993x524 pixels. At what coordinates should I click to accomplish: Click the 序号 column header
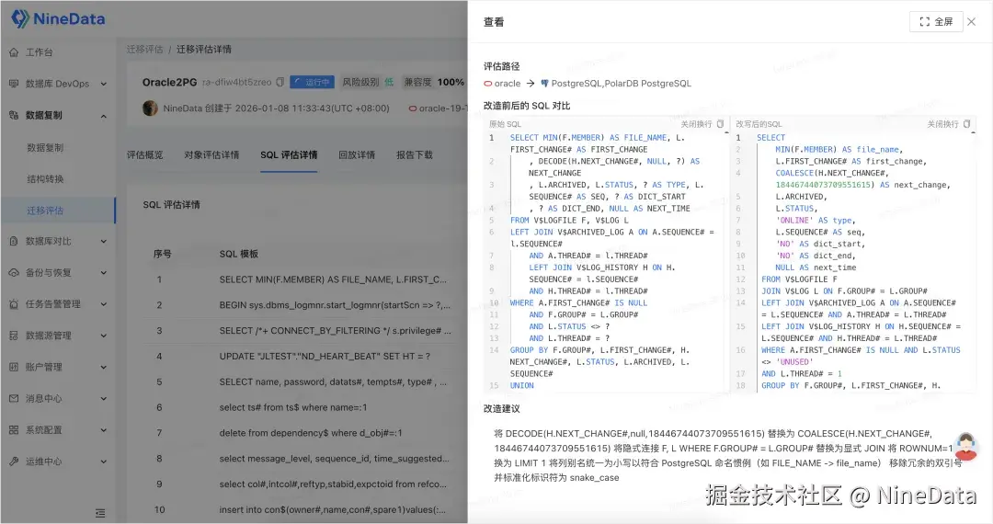pyautogui.click(x=162, y=254)
